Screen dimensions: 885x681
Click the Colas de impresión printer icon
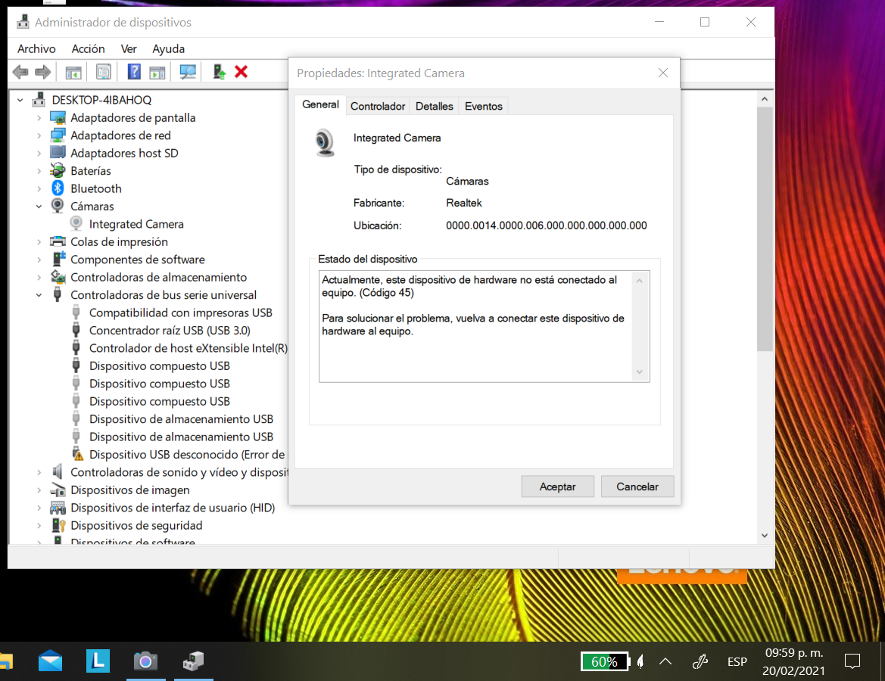58,241
